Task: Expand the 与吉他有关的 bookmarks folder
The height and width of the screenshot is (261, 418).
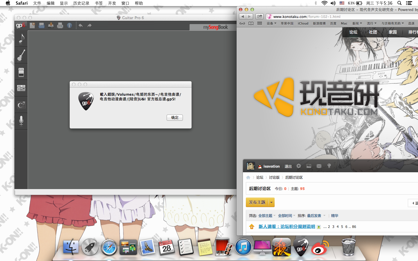Action: click(392, 23)
